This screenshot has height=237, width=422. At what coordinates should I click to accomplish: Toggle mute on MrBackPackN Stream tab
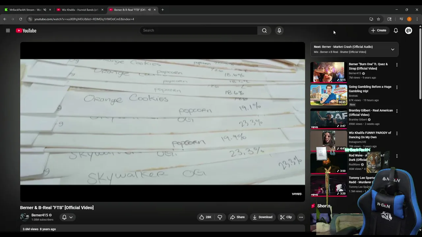(x=45, y=10)
